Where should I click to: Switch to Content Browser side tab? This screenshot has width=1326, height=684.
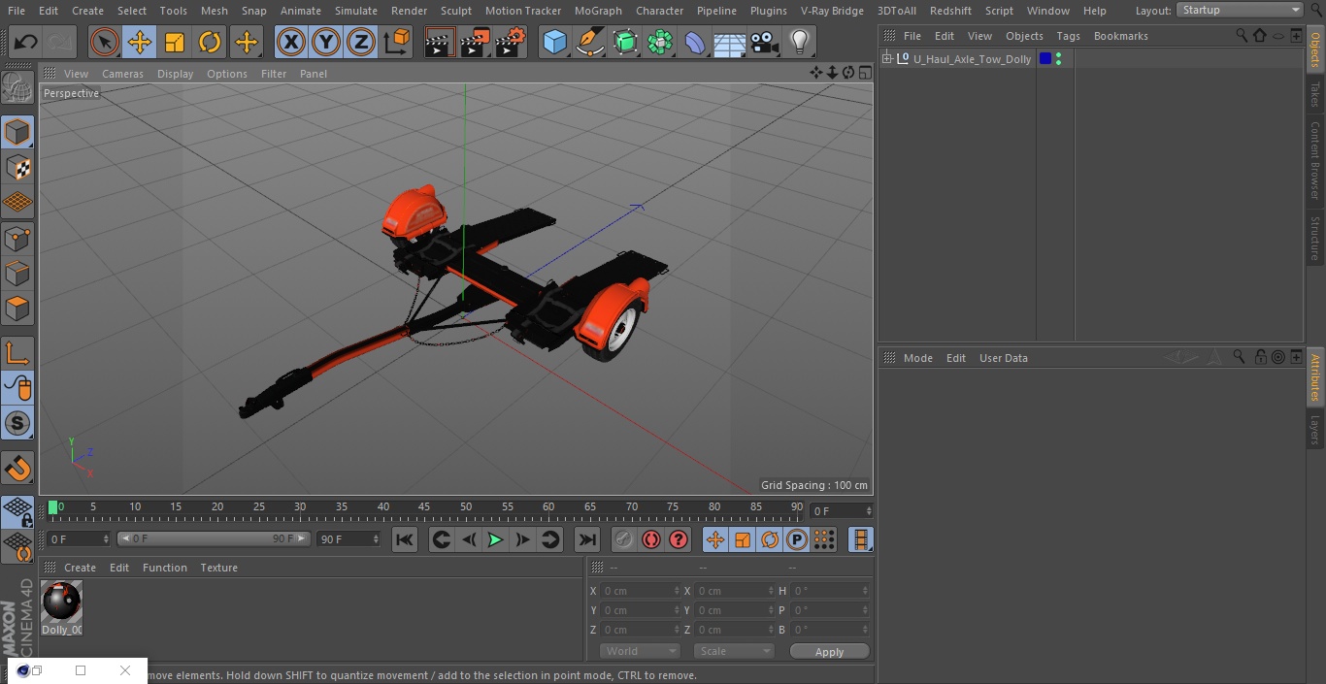pyautogui.click(x=1315, y=160)
